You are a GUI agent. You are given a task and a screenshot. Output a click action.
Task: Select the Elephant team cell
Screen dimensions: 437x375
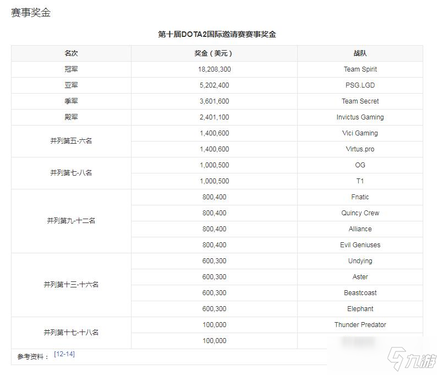[360, 309]
